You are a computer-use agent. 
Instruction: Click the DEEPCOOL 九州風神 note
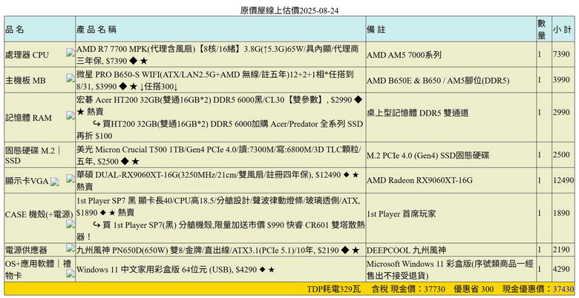pos(406,251)
